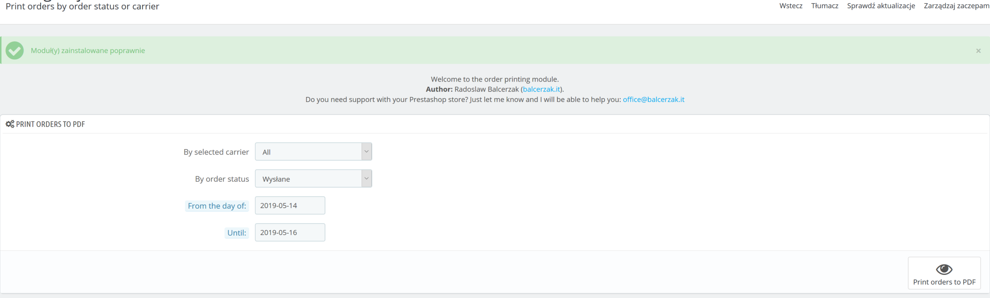Click the "Until:" label
This screenshot has width=990, height=298.
(236, 233)
